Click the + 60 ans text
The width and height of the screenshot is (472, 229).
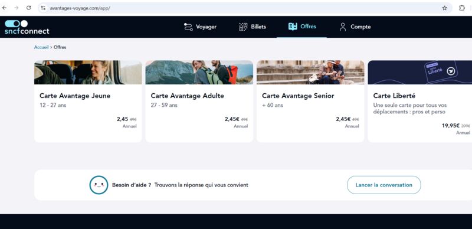click(273, 106)
